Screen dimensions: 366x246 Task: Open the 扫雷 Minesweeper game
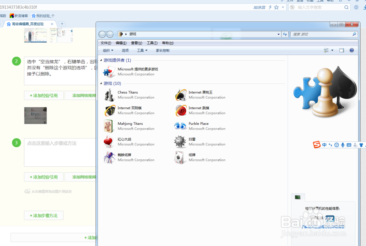(x=193, y=139)
